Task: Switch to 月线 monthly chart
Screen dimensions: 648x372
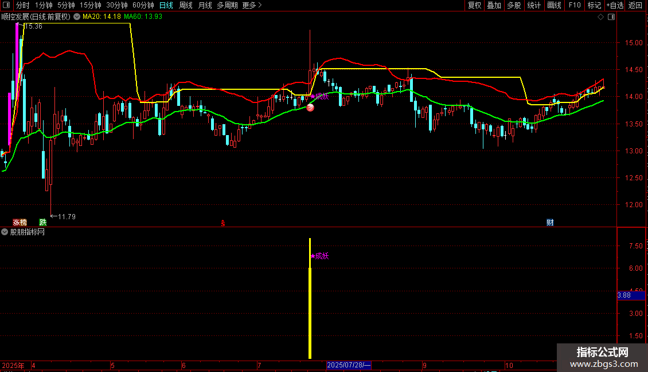Action: click(205, 5)
